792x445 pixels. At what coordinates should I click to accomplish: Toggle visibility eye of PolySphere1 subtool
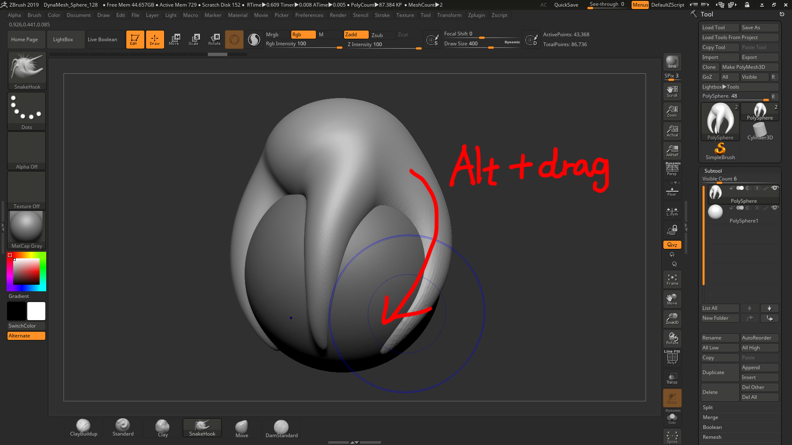(775, 208)
